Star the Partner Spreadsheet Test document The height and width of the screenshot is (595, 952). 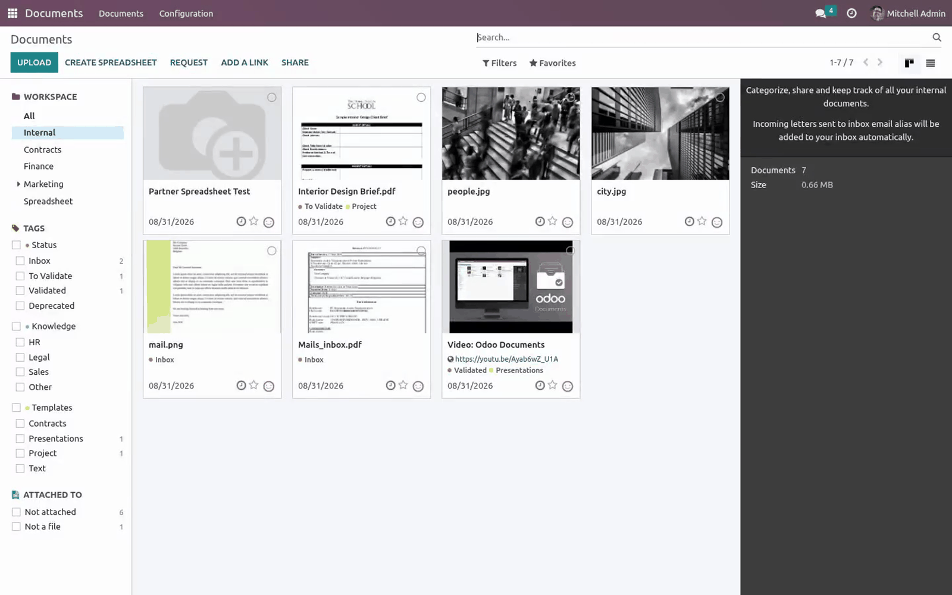(x=254, y=221)
